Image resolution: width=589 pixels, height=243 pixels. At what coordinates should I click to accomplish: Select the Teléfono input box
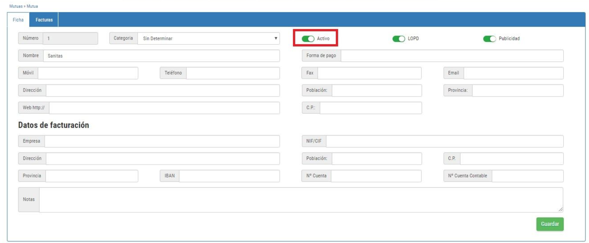[233, 73]
